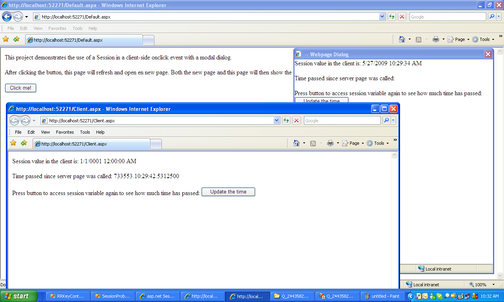Click the Click me! button on Default.aspx

[x=20, y=88]
